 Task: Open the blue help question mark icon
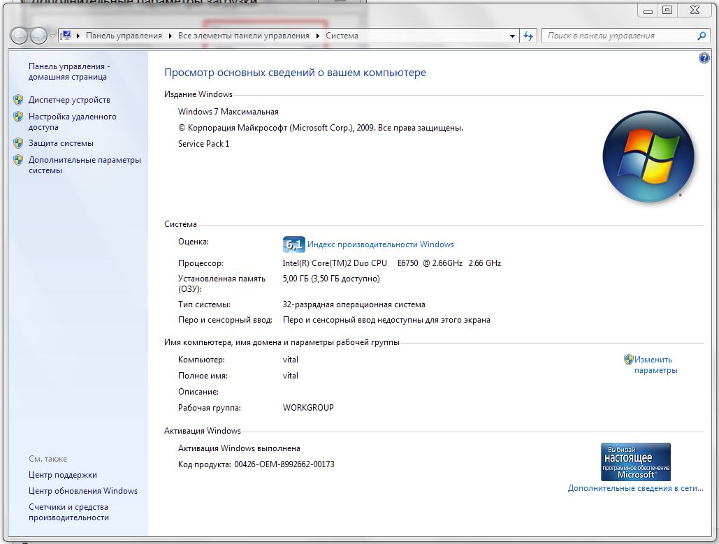coord(704,58)
